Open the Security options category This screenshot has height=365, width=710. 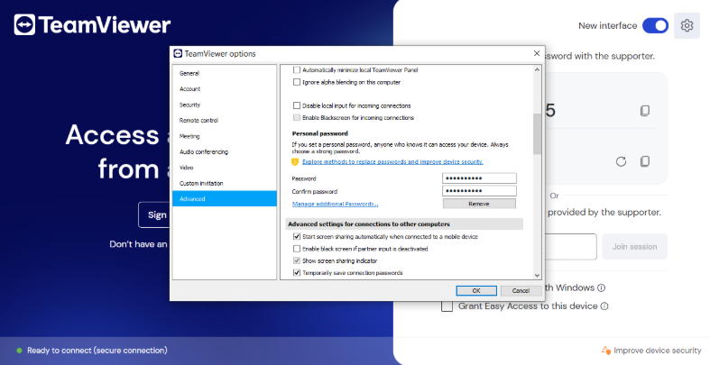tap(225, 105)
